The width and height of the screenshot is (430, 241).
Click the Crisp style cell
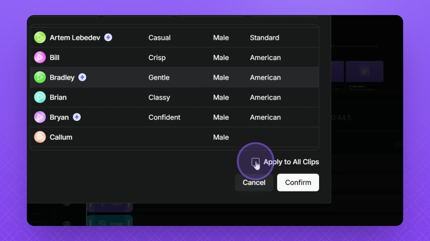157,58
